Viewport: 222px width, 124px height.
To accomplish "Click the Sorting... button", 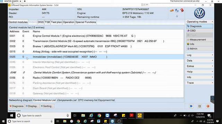I will click(47, 106).
